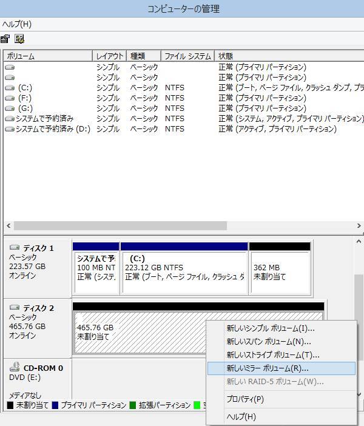The width and height of the screenshot is (364, 426).
Task: Sort by the ファイル システム column header
Action: 188,56
